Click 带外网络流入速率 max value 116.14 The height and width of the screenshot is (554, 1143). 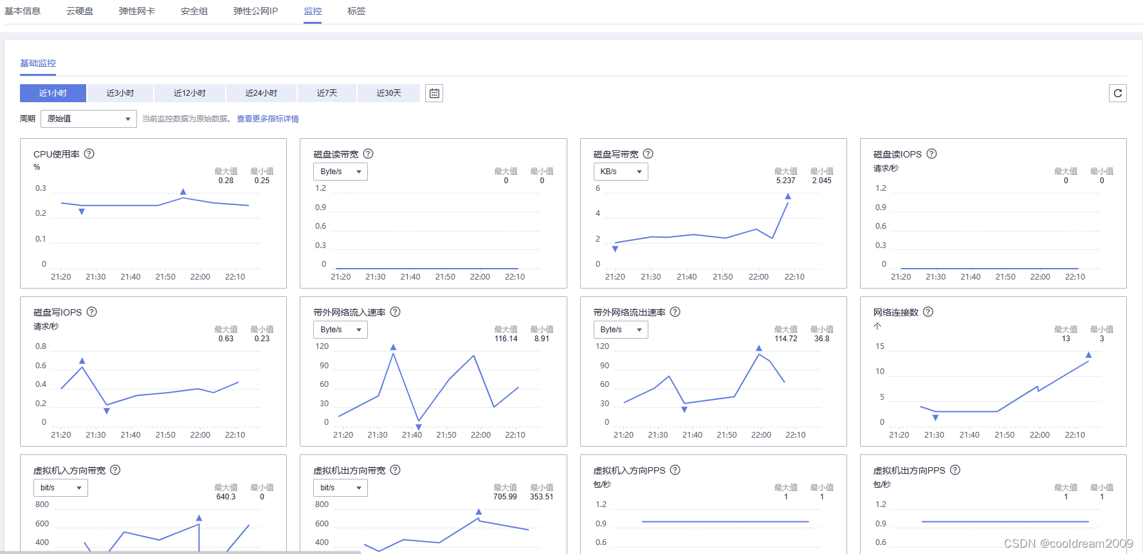pos(506,339)
